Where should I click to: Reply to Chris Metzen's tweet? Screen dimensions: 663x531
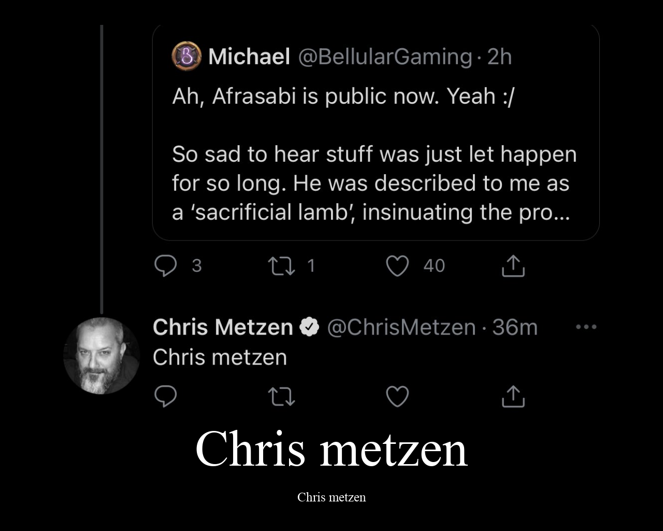pyautogui.click(x=166, y=397)
